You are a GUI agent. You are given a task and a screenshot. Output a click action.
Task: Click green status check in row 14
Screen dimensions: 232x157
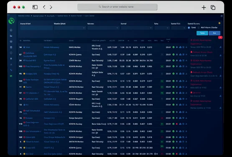point(173,47)
